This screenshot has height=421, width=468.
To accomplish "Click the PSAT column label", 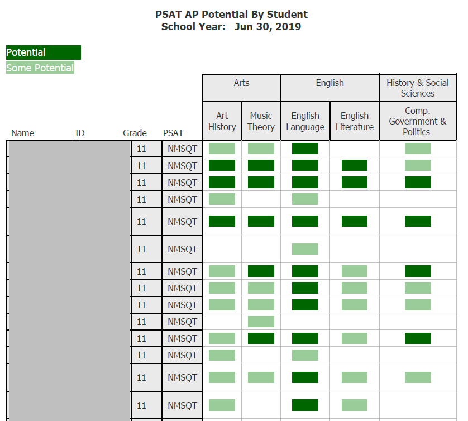I will 173,133.
